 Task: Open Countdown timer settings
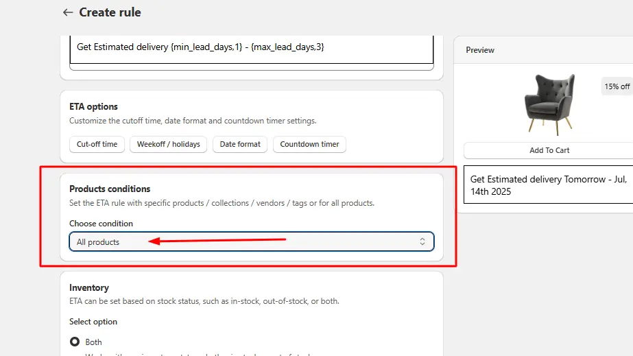(309, 144)
